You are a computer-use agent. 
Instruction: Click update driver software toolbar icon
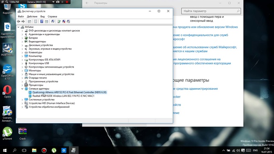[x=59, y=21]
